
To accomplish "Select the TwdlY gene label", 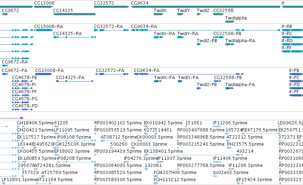I will (183, 10).
